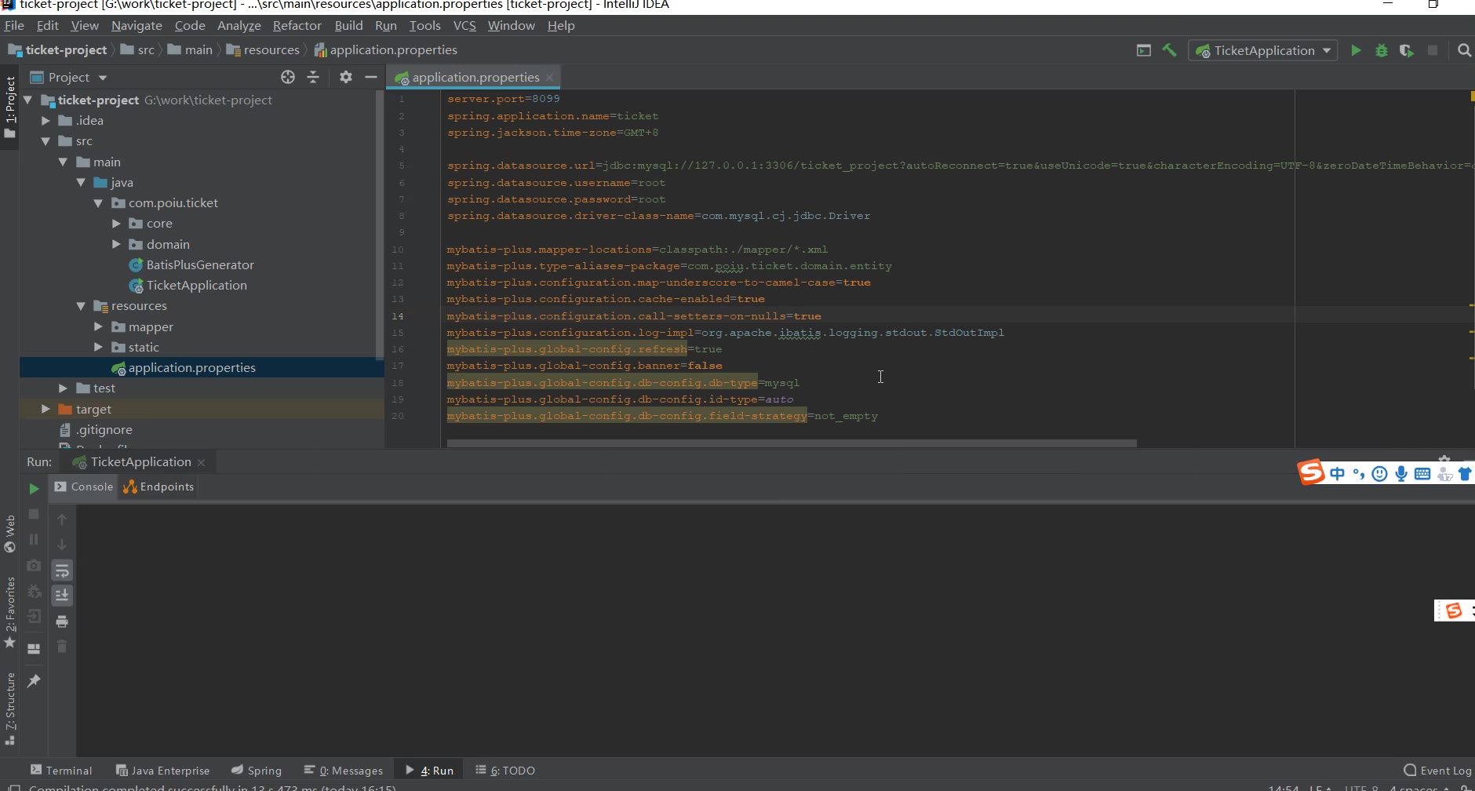Switch to the Endpoints tab

(159, 487)
